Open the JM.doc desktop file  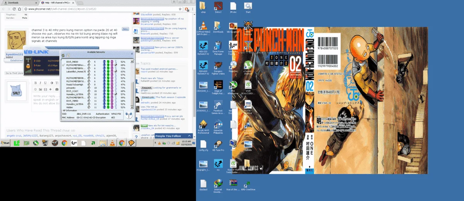pyautogui.click(x=233, y=8)
